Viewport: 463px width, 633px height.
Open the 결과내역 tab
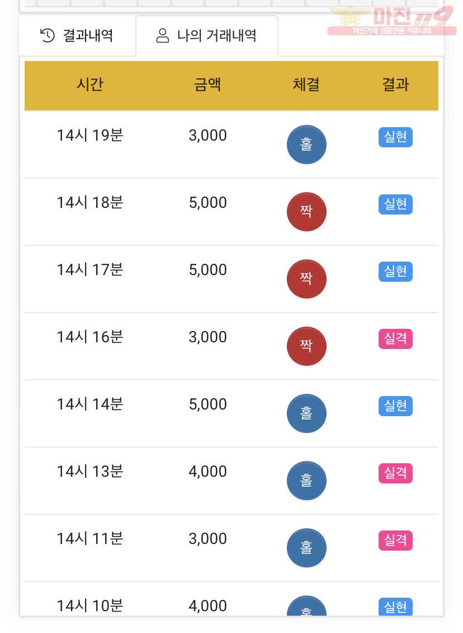(x=77, y=36)
